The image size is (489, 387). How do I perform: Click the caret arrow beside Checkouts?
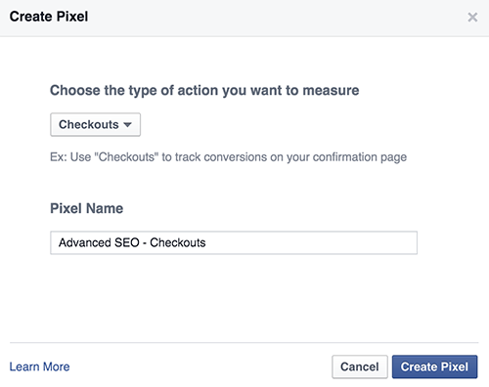point(127,125)
